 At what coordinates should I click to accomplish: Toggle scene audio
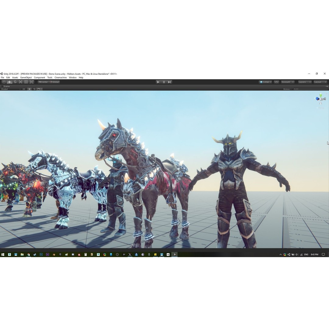click(x=34, y=89)
